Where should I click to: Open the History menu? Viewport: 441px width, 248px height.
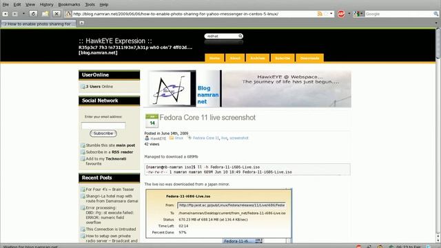tap(46, 5)
